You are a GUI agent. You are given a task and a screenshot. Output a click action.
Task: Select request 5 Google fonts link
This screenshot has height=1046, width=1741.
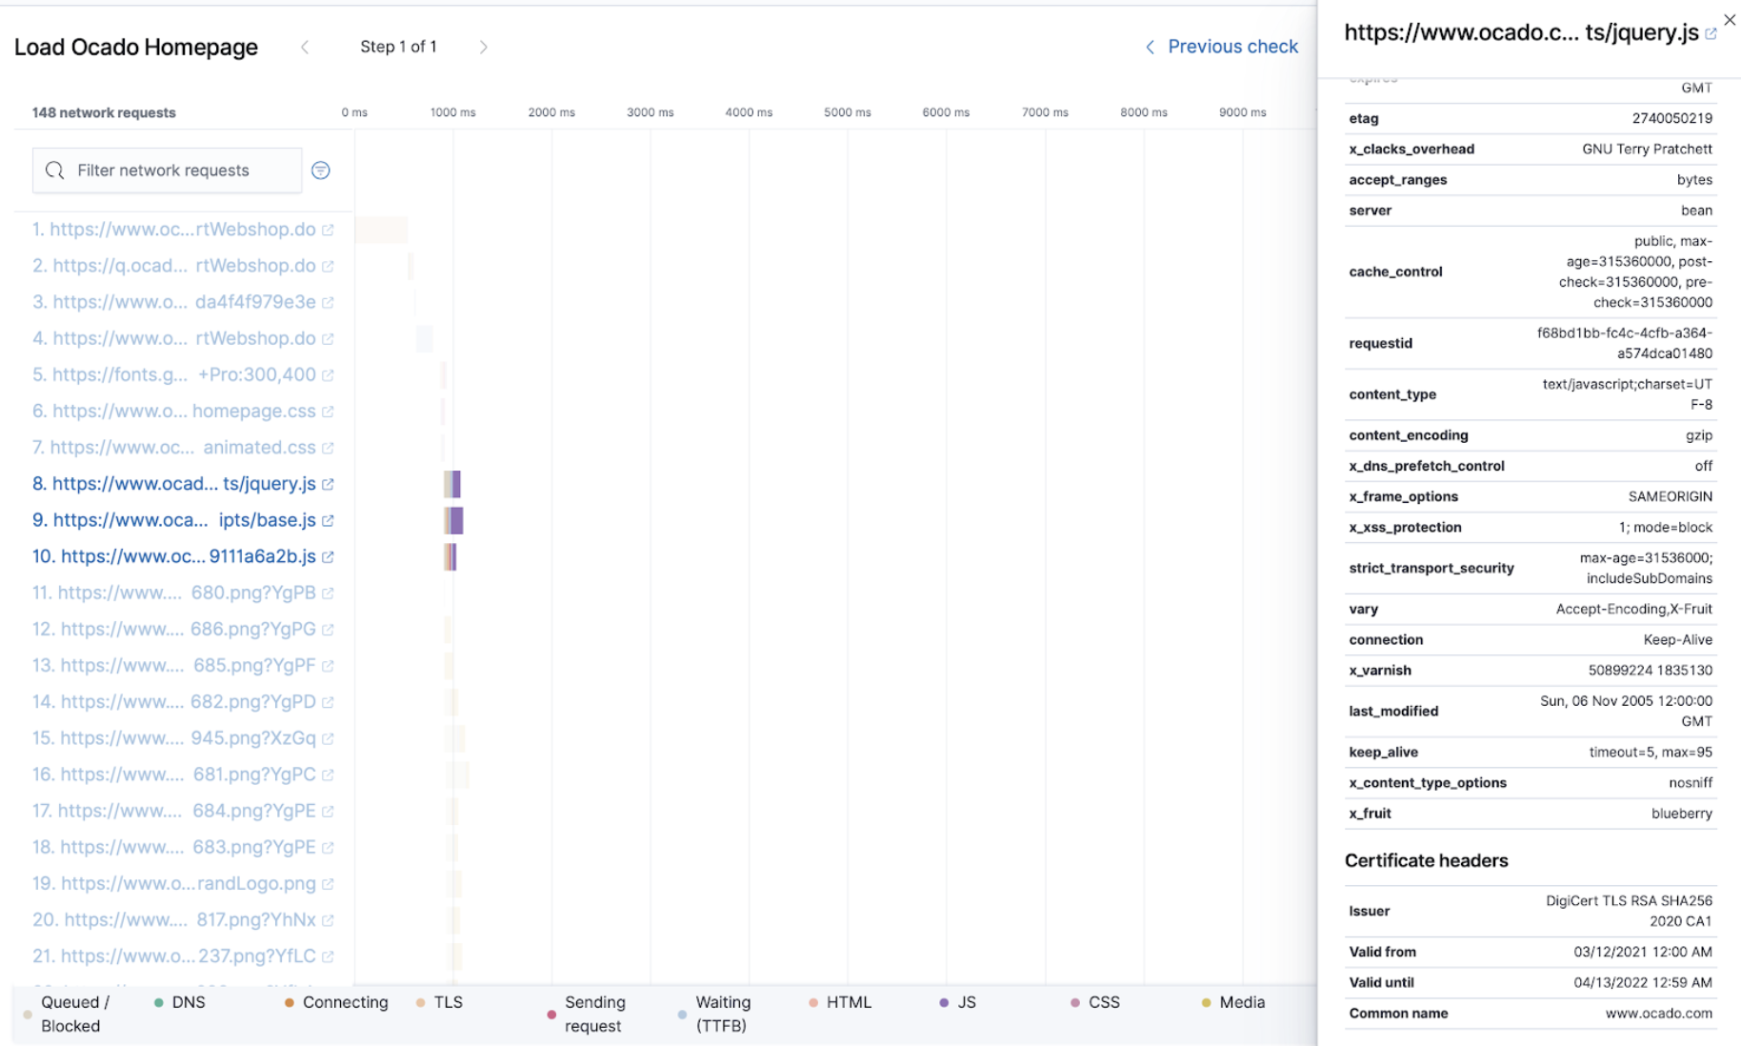(x=174, y=374)
